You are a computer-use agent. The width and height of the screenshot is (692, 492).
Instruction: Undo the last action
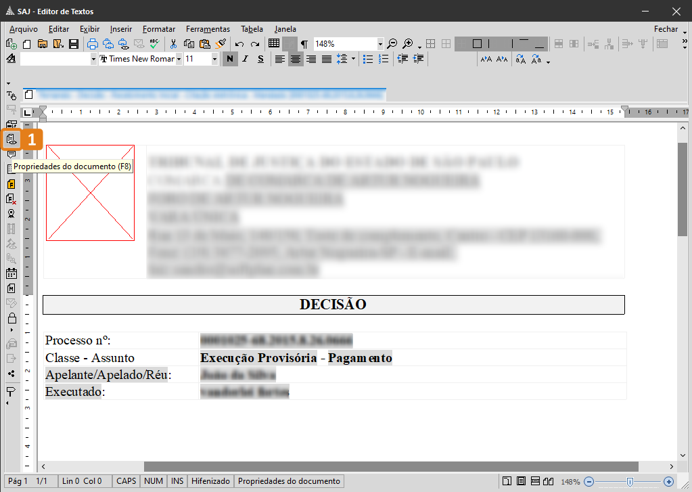click(x=239, y=44)
